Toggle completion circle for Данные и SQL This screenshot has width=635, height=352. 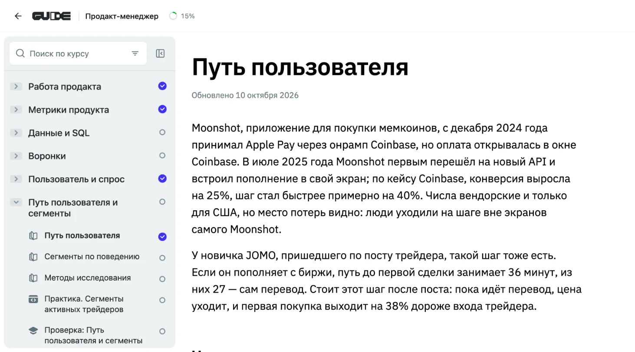click(x=162, y=132)
